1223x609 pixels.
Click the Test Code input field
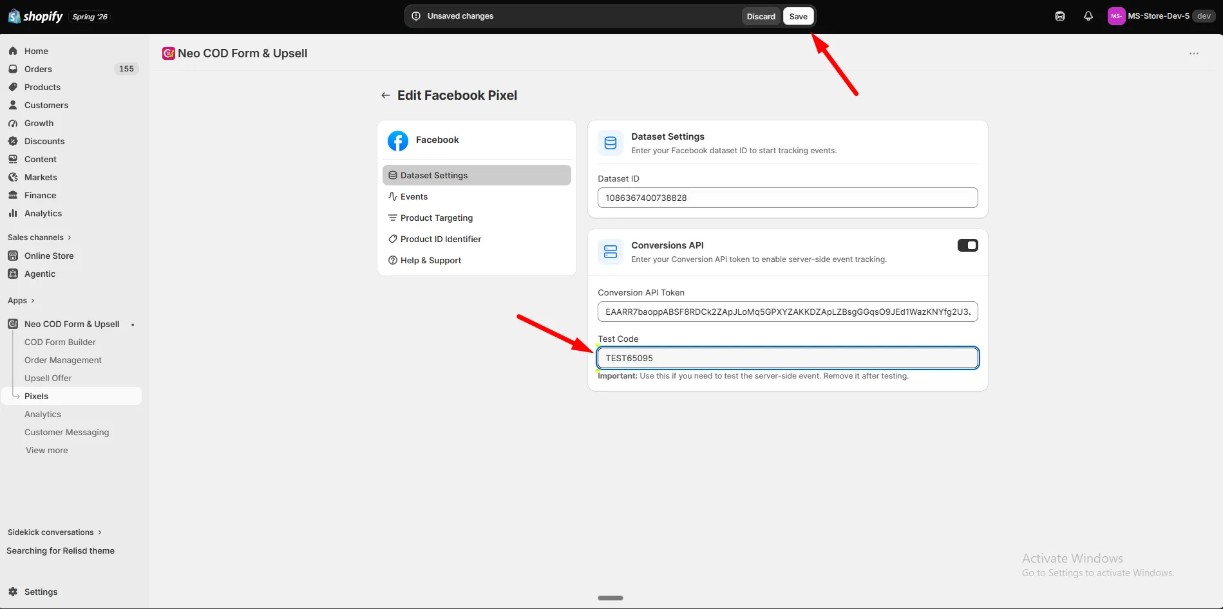point(788,358)
